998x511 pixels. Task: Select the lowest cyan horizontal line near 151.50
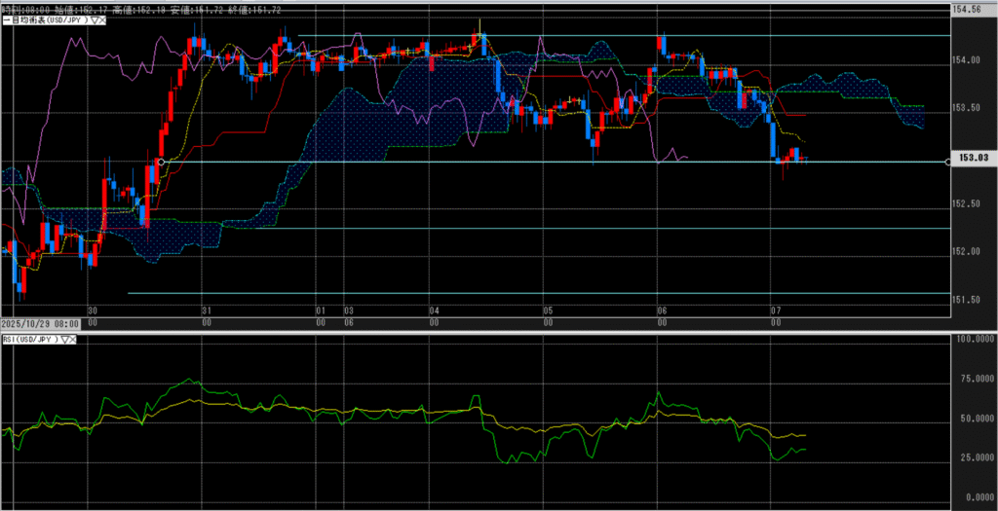[536, 293]
